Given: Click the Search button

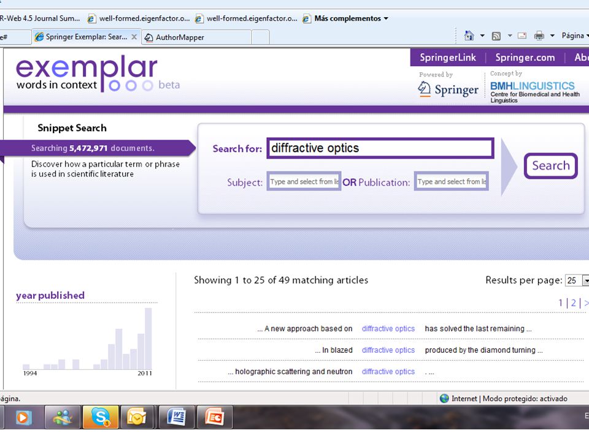Looking at the screenshot, I should (551, 166).
